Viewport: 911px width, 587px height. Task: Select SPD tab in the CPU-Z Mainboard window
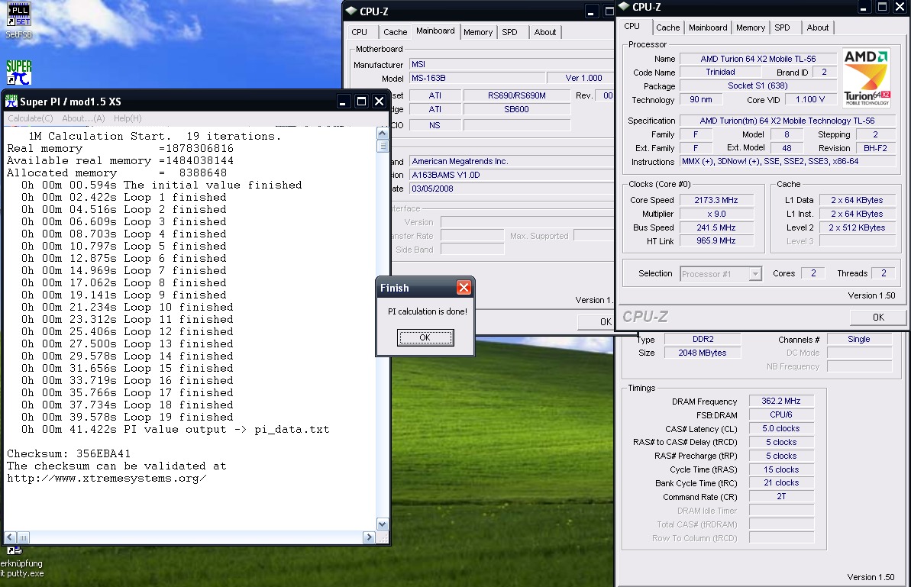click(509, 32)
